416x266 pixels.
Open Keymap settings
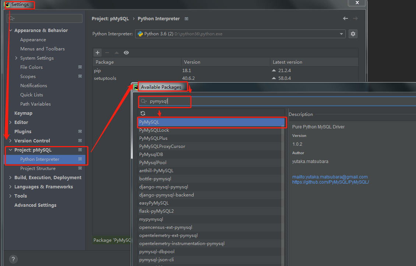(23, 113)
